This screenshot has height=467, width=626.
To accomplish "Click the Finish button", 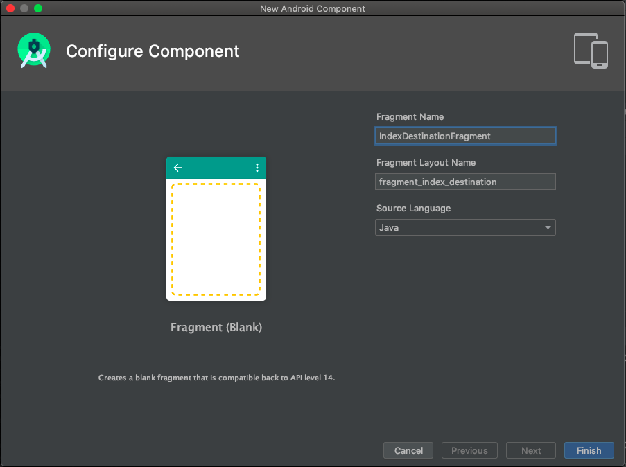I will click(x=589, y=450).
